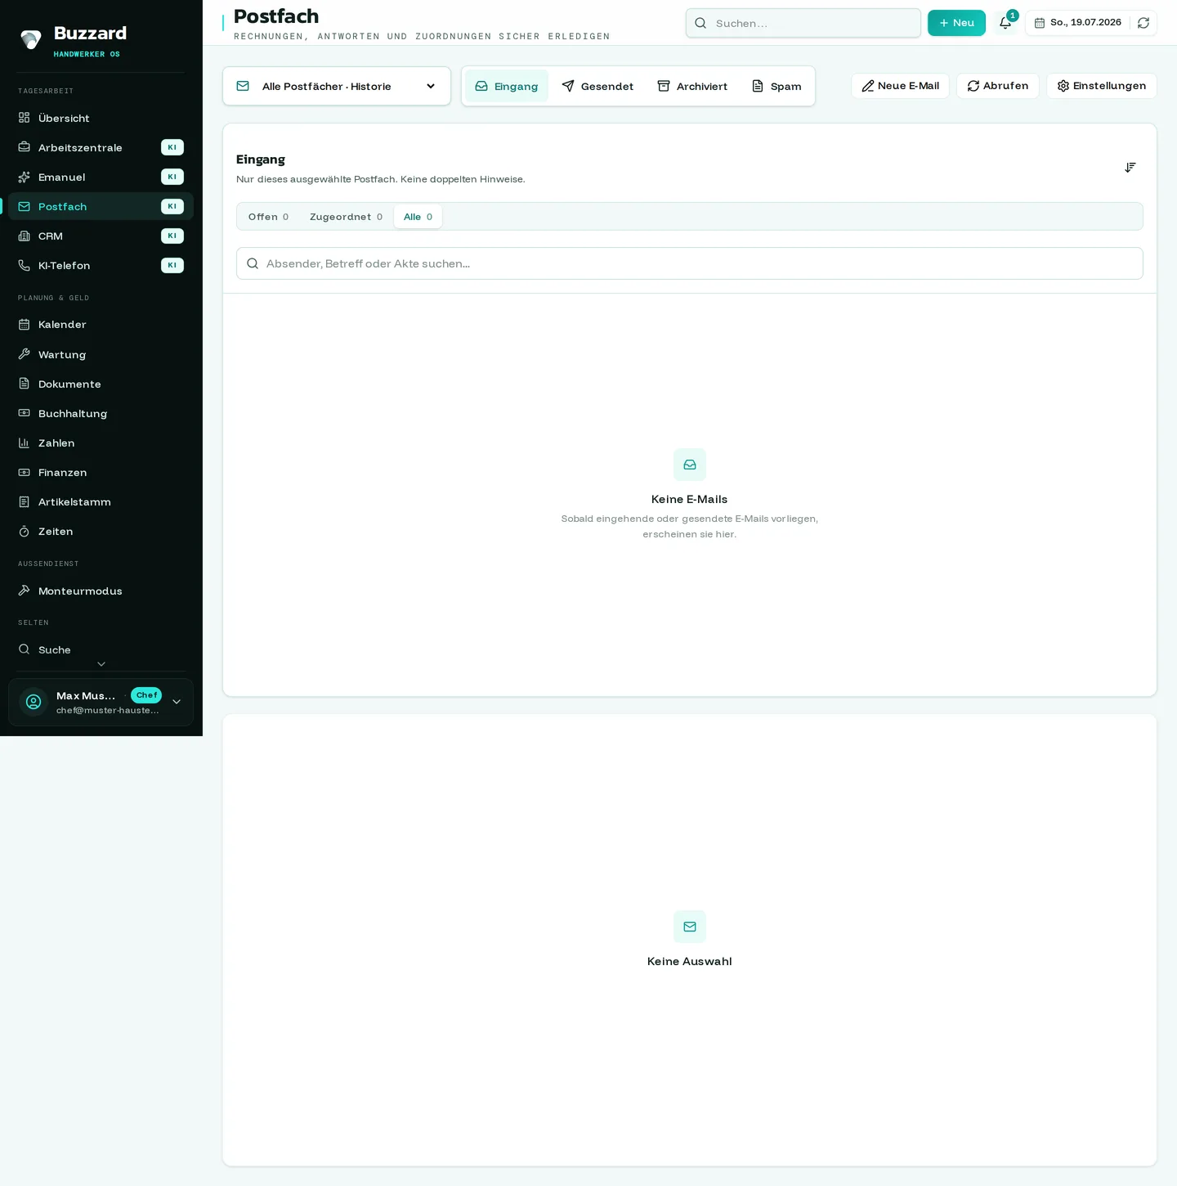
Task: Click the Dokumente file icon
Action: (x=25, y=384)
